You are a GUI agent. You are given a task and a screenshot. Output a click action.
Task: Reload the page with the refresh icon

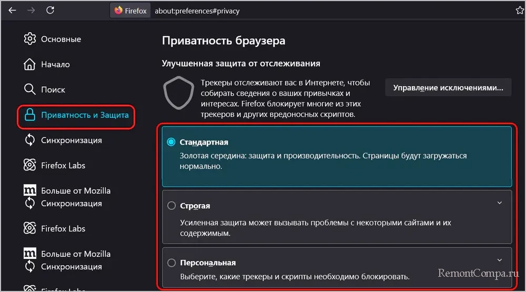(x=50, y=11)
